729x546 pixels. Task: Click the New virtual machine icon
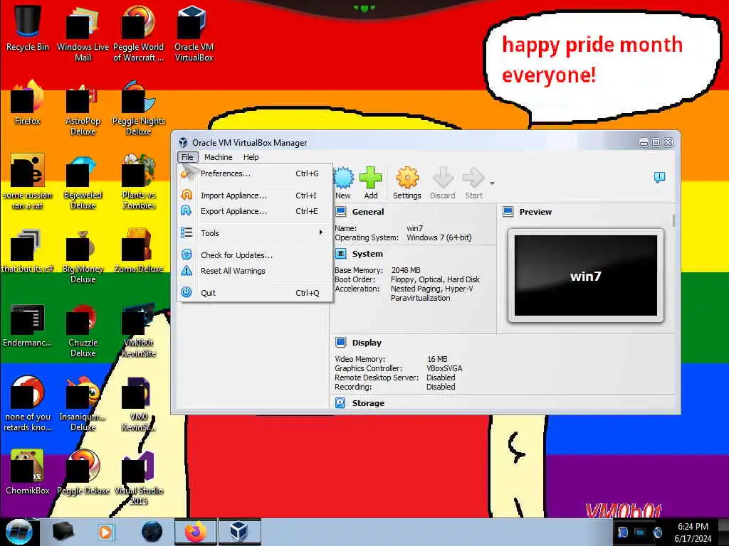pyautogui.click(x=344, y=177)
